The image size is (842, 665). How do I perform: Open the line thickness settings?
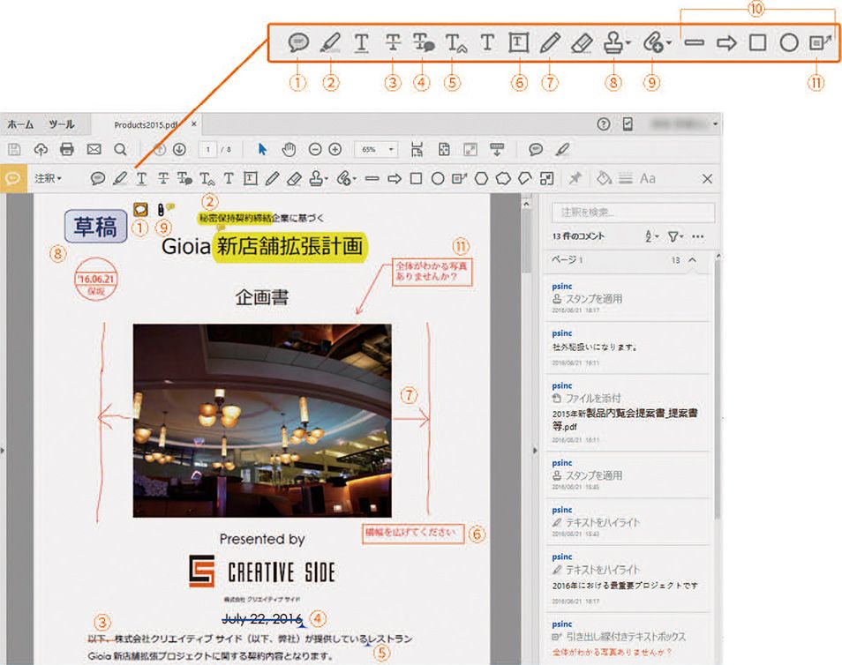pyautogui.click(x=626, y=178)
